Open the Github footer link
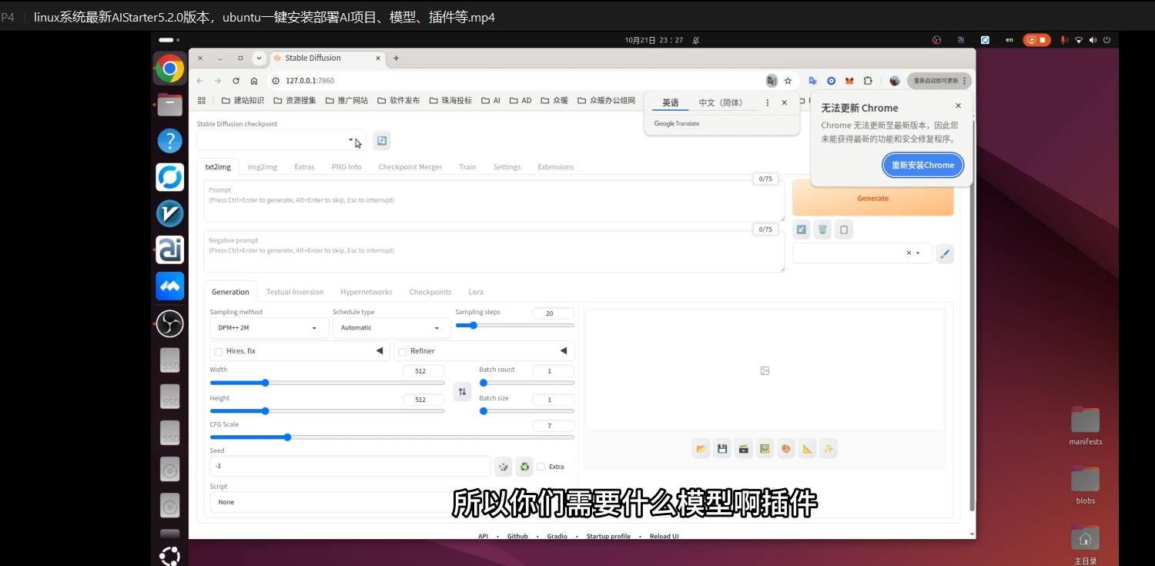The width and height of the screenshot is (1155, 566). pyautogui.click(x=517, y=536)
